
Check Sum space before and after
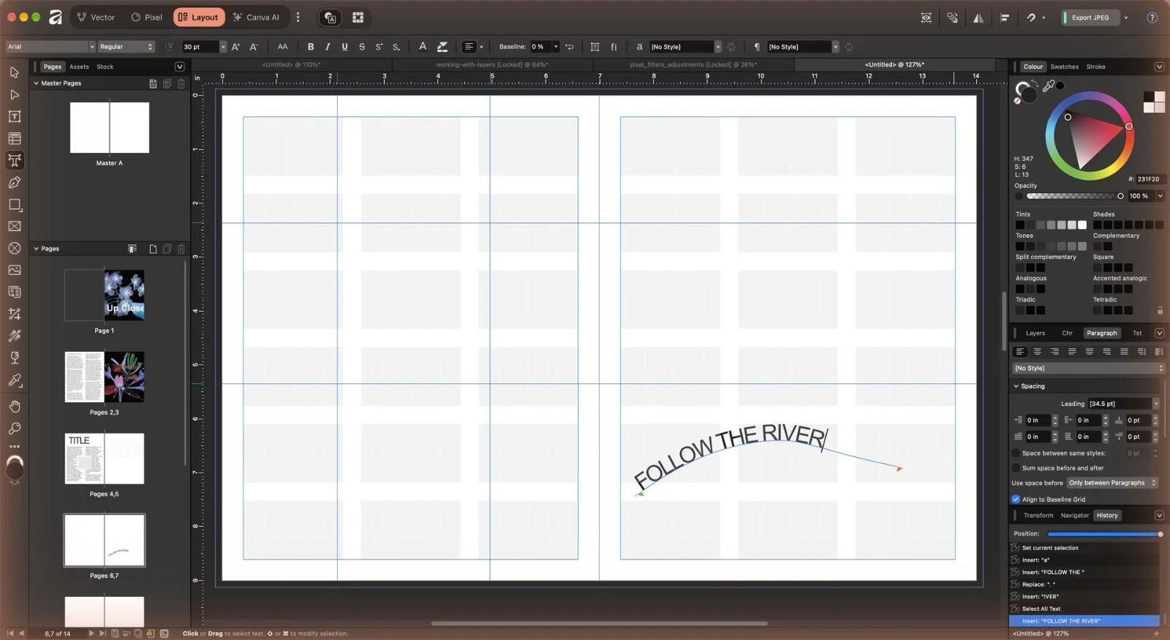pyautogui.click(x=1016, y=468)
